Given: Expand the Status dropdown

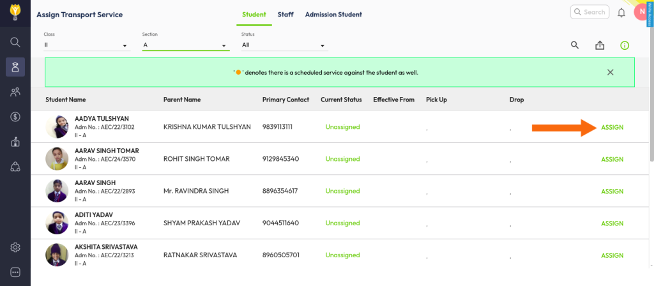Looking at the screenshot, I should tap(283, 45).
